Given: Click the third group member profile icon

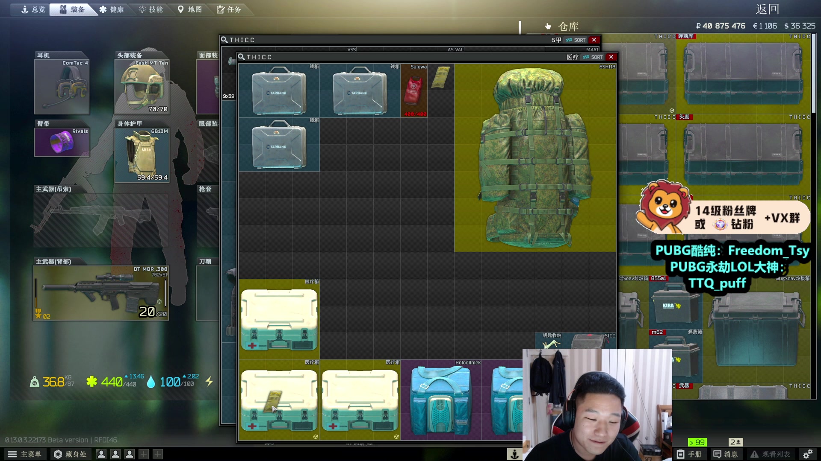Looking at the screenshot, I should click(x=130, y=454).
